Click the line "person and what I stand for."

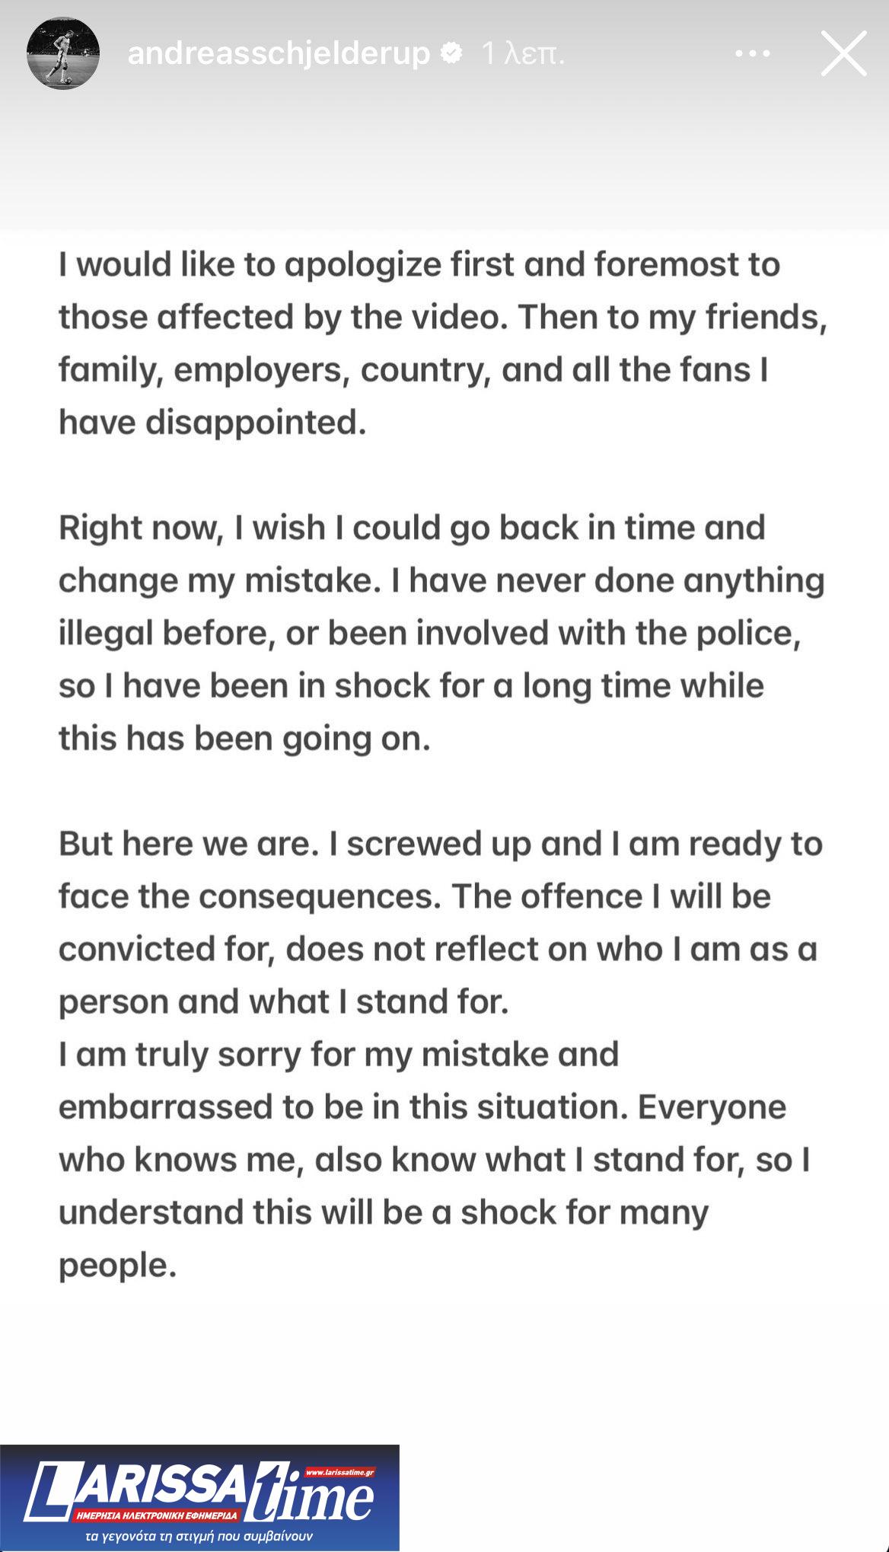[283, 1001]
